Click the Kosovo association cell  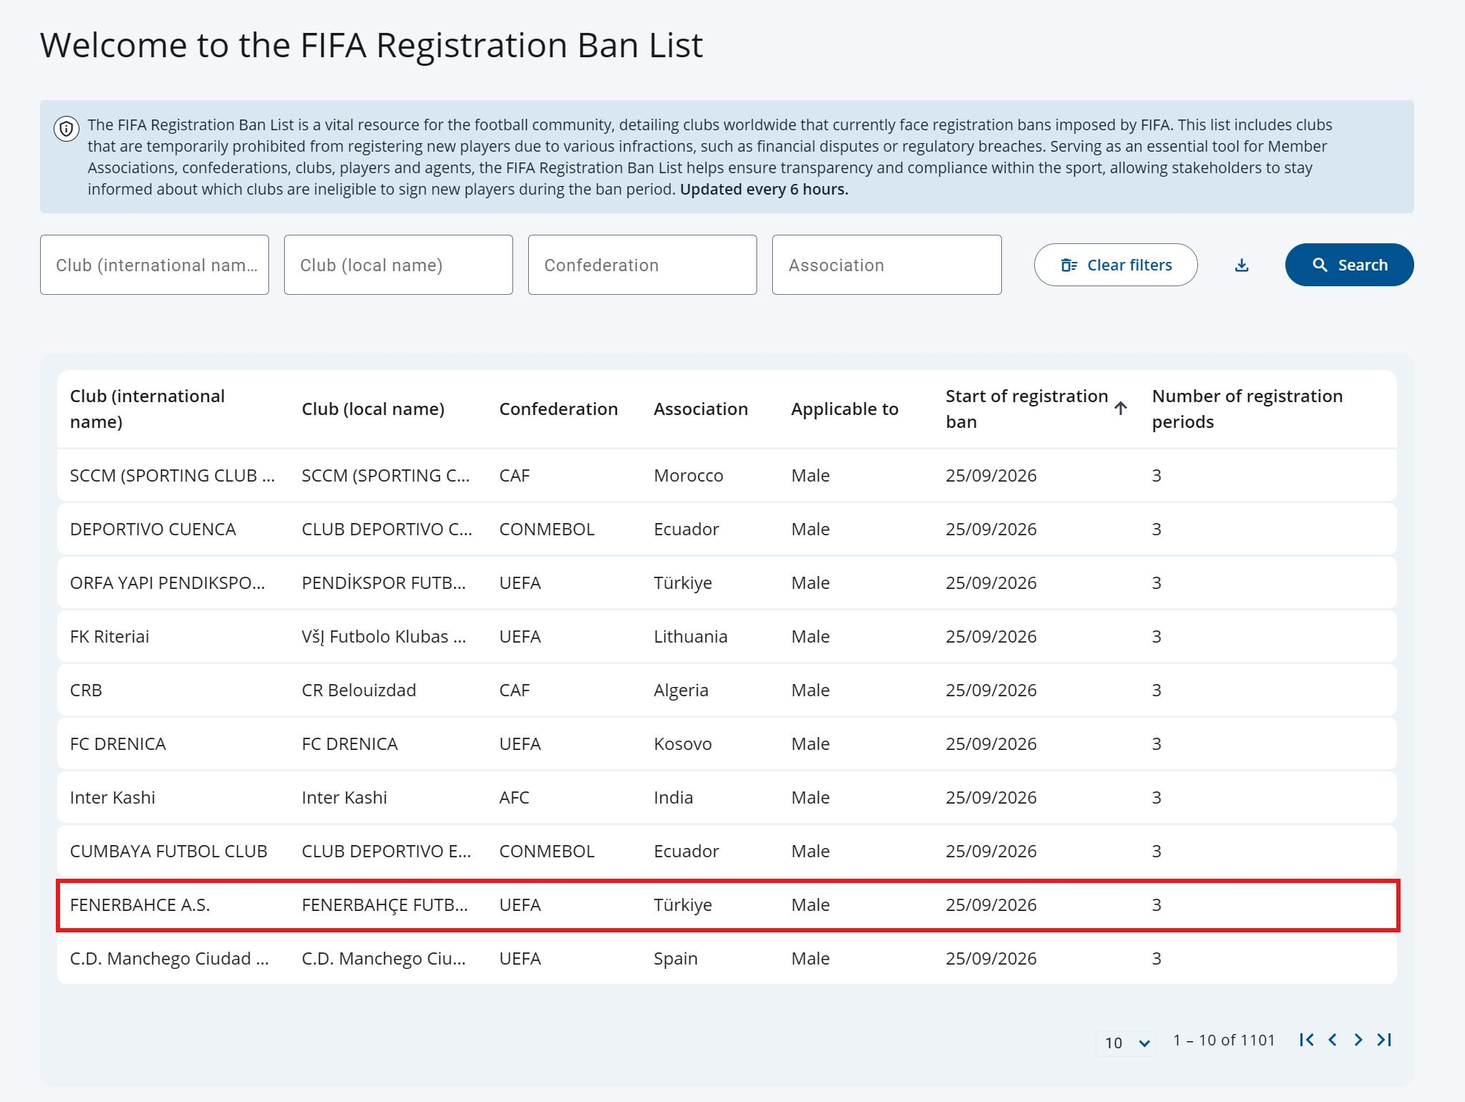pos(683,743)
